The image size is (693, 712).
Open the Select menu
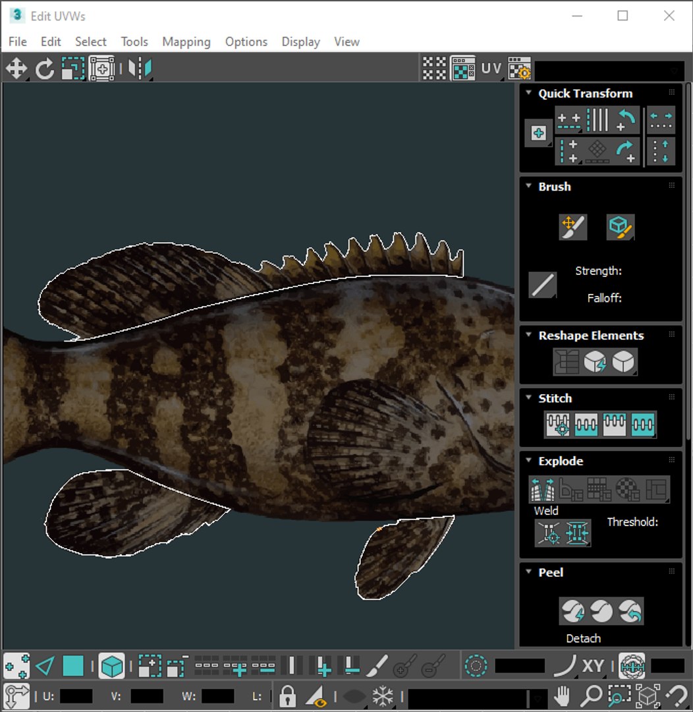tap(91, 42)
